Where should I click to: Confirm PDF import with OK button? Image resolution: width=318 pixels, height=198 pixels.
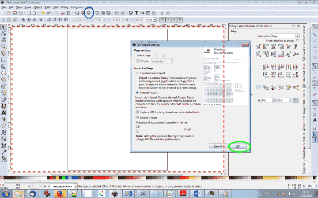pos(238,146)
